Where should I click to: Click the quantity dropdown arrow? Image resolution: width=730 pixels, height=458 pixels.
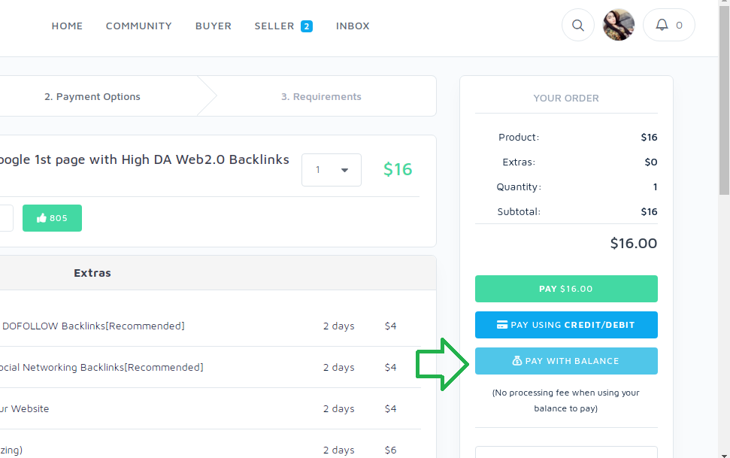tap(344, 170)
